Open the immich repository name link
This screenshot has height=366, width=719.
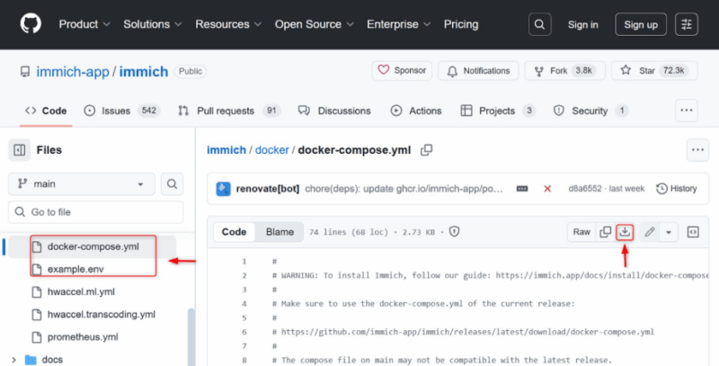[x=144, y=72]
